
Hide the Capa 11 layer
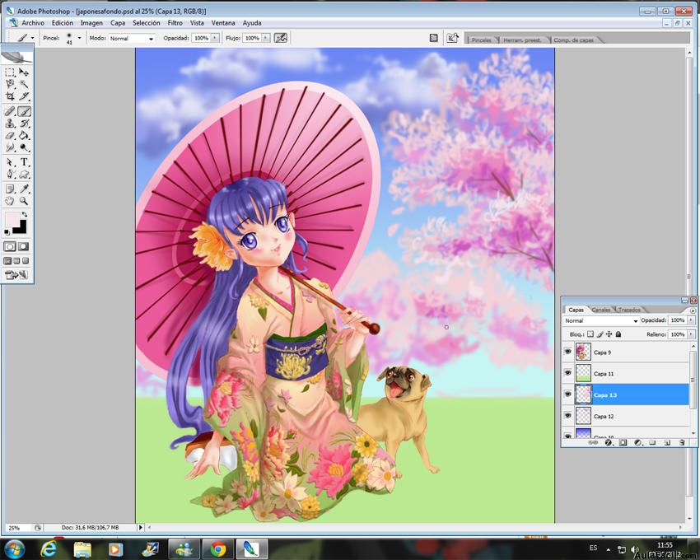(x=568, y=373)
